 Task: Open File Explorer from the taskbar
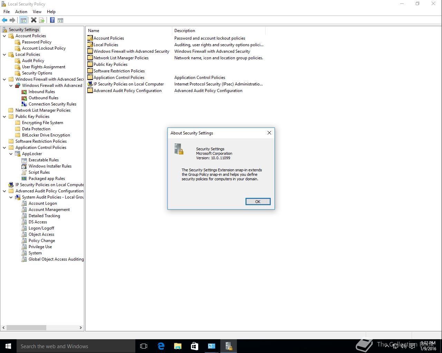tap(178, 346)
